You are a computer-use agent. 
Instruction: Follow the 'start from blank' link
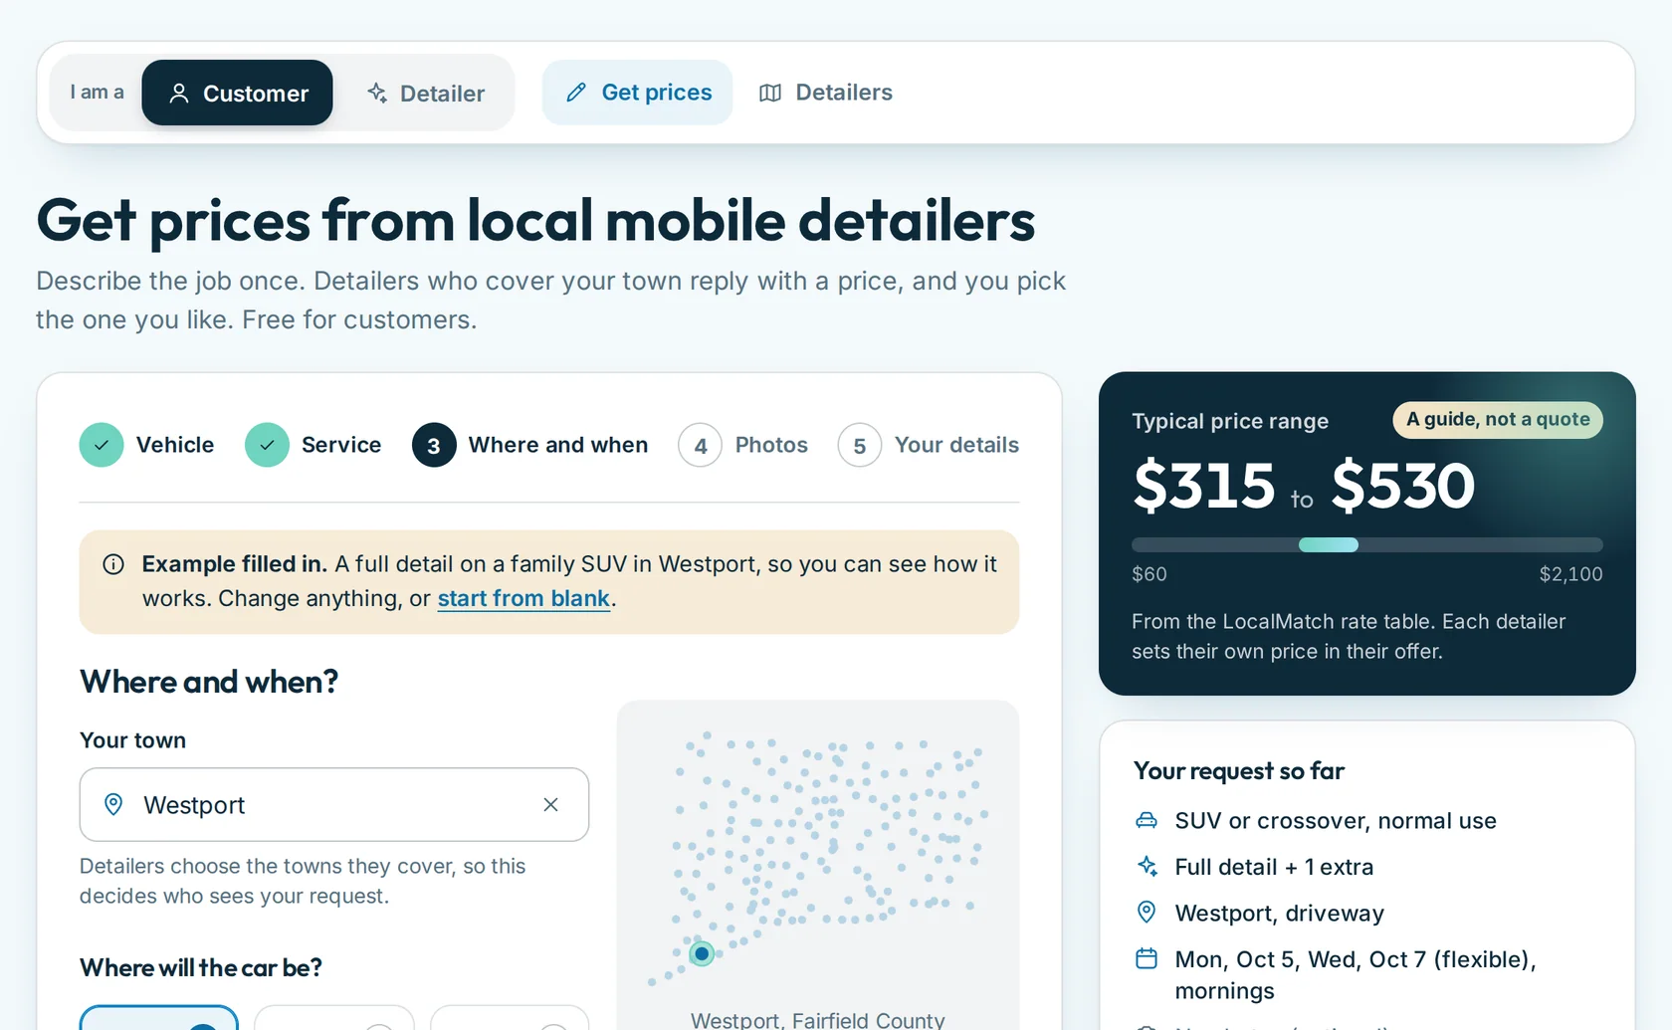click(523, 598)
